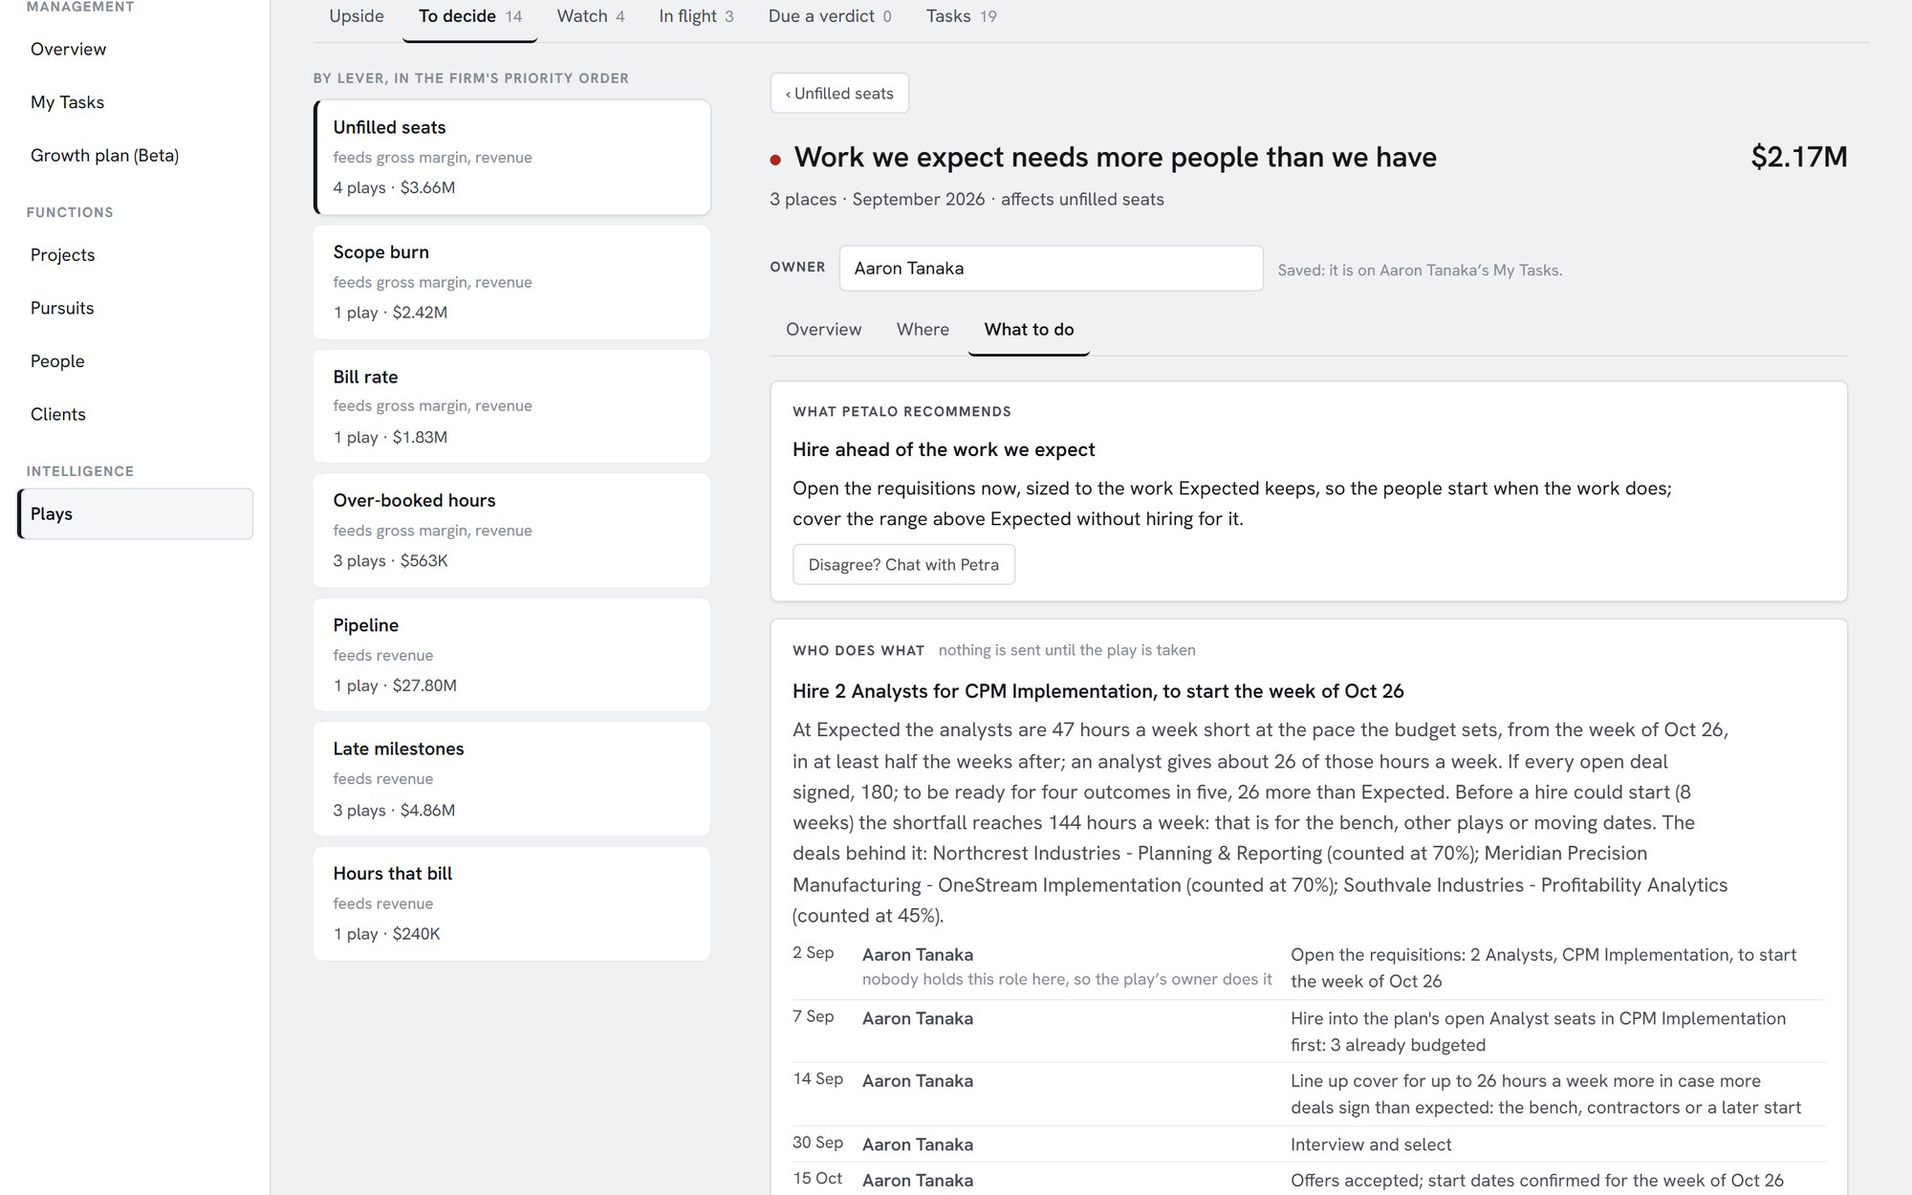Click the 'Saved: it is on Aaron Tanaka's My Tasks' note
1912x1195 pixels.
[x=1420, y=271]
